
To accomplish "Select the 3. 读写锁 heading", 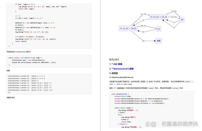I will coord(114,73).
